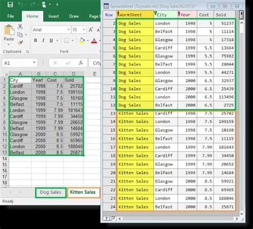Viewport: 253px width, 229px height.
Task: Click the formula bar showing City
Action: pyautogui.click(x=95, y=63)
